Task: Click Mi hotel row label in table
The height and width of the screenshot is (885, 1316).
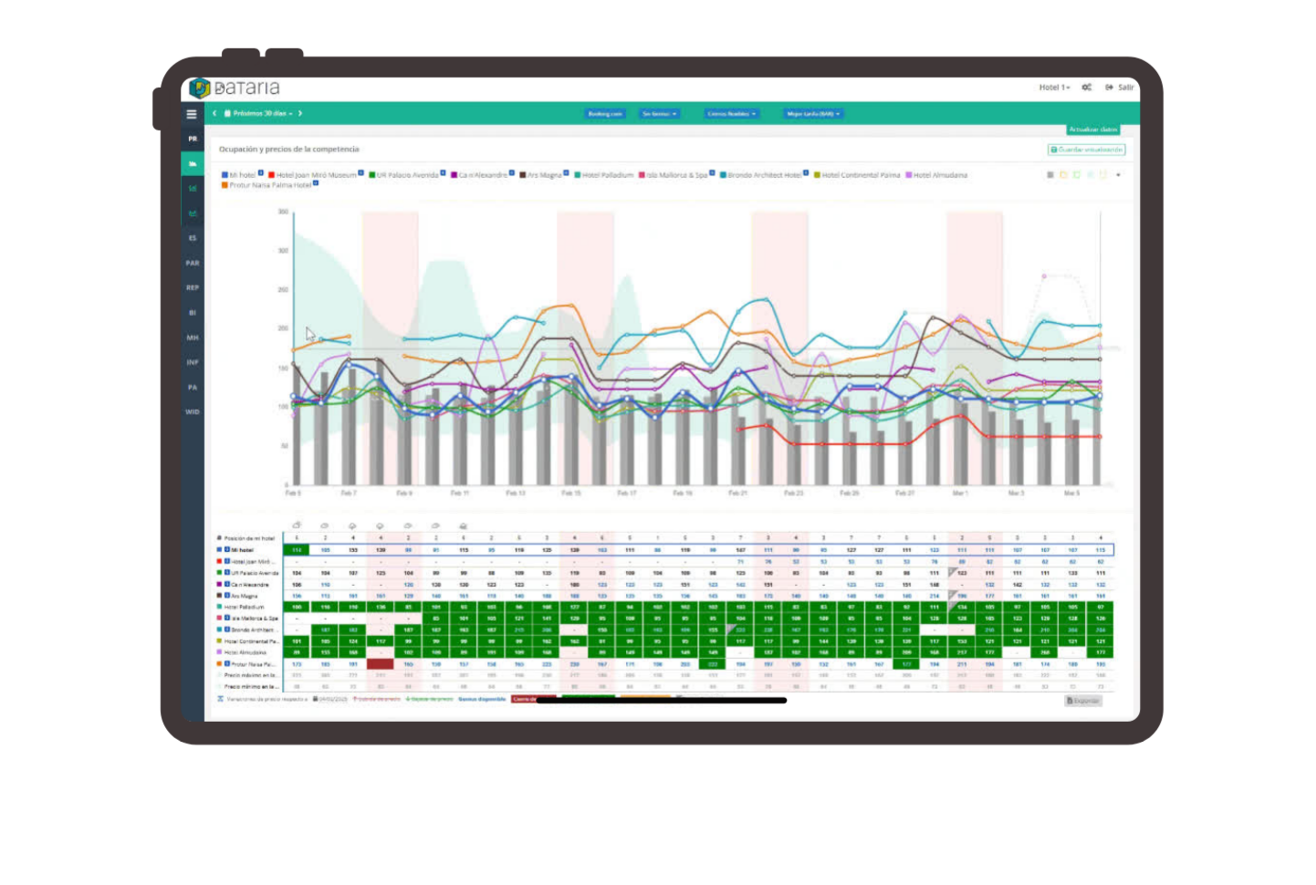Action: [x=243, y=550]
